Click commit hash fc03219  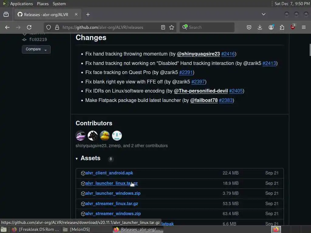(x=38, y=40)
